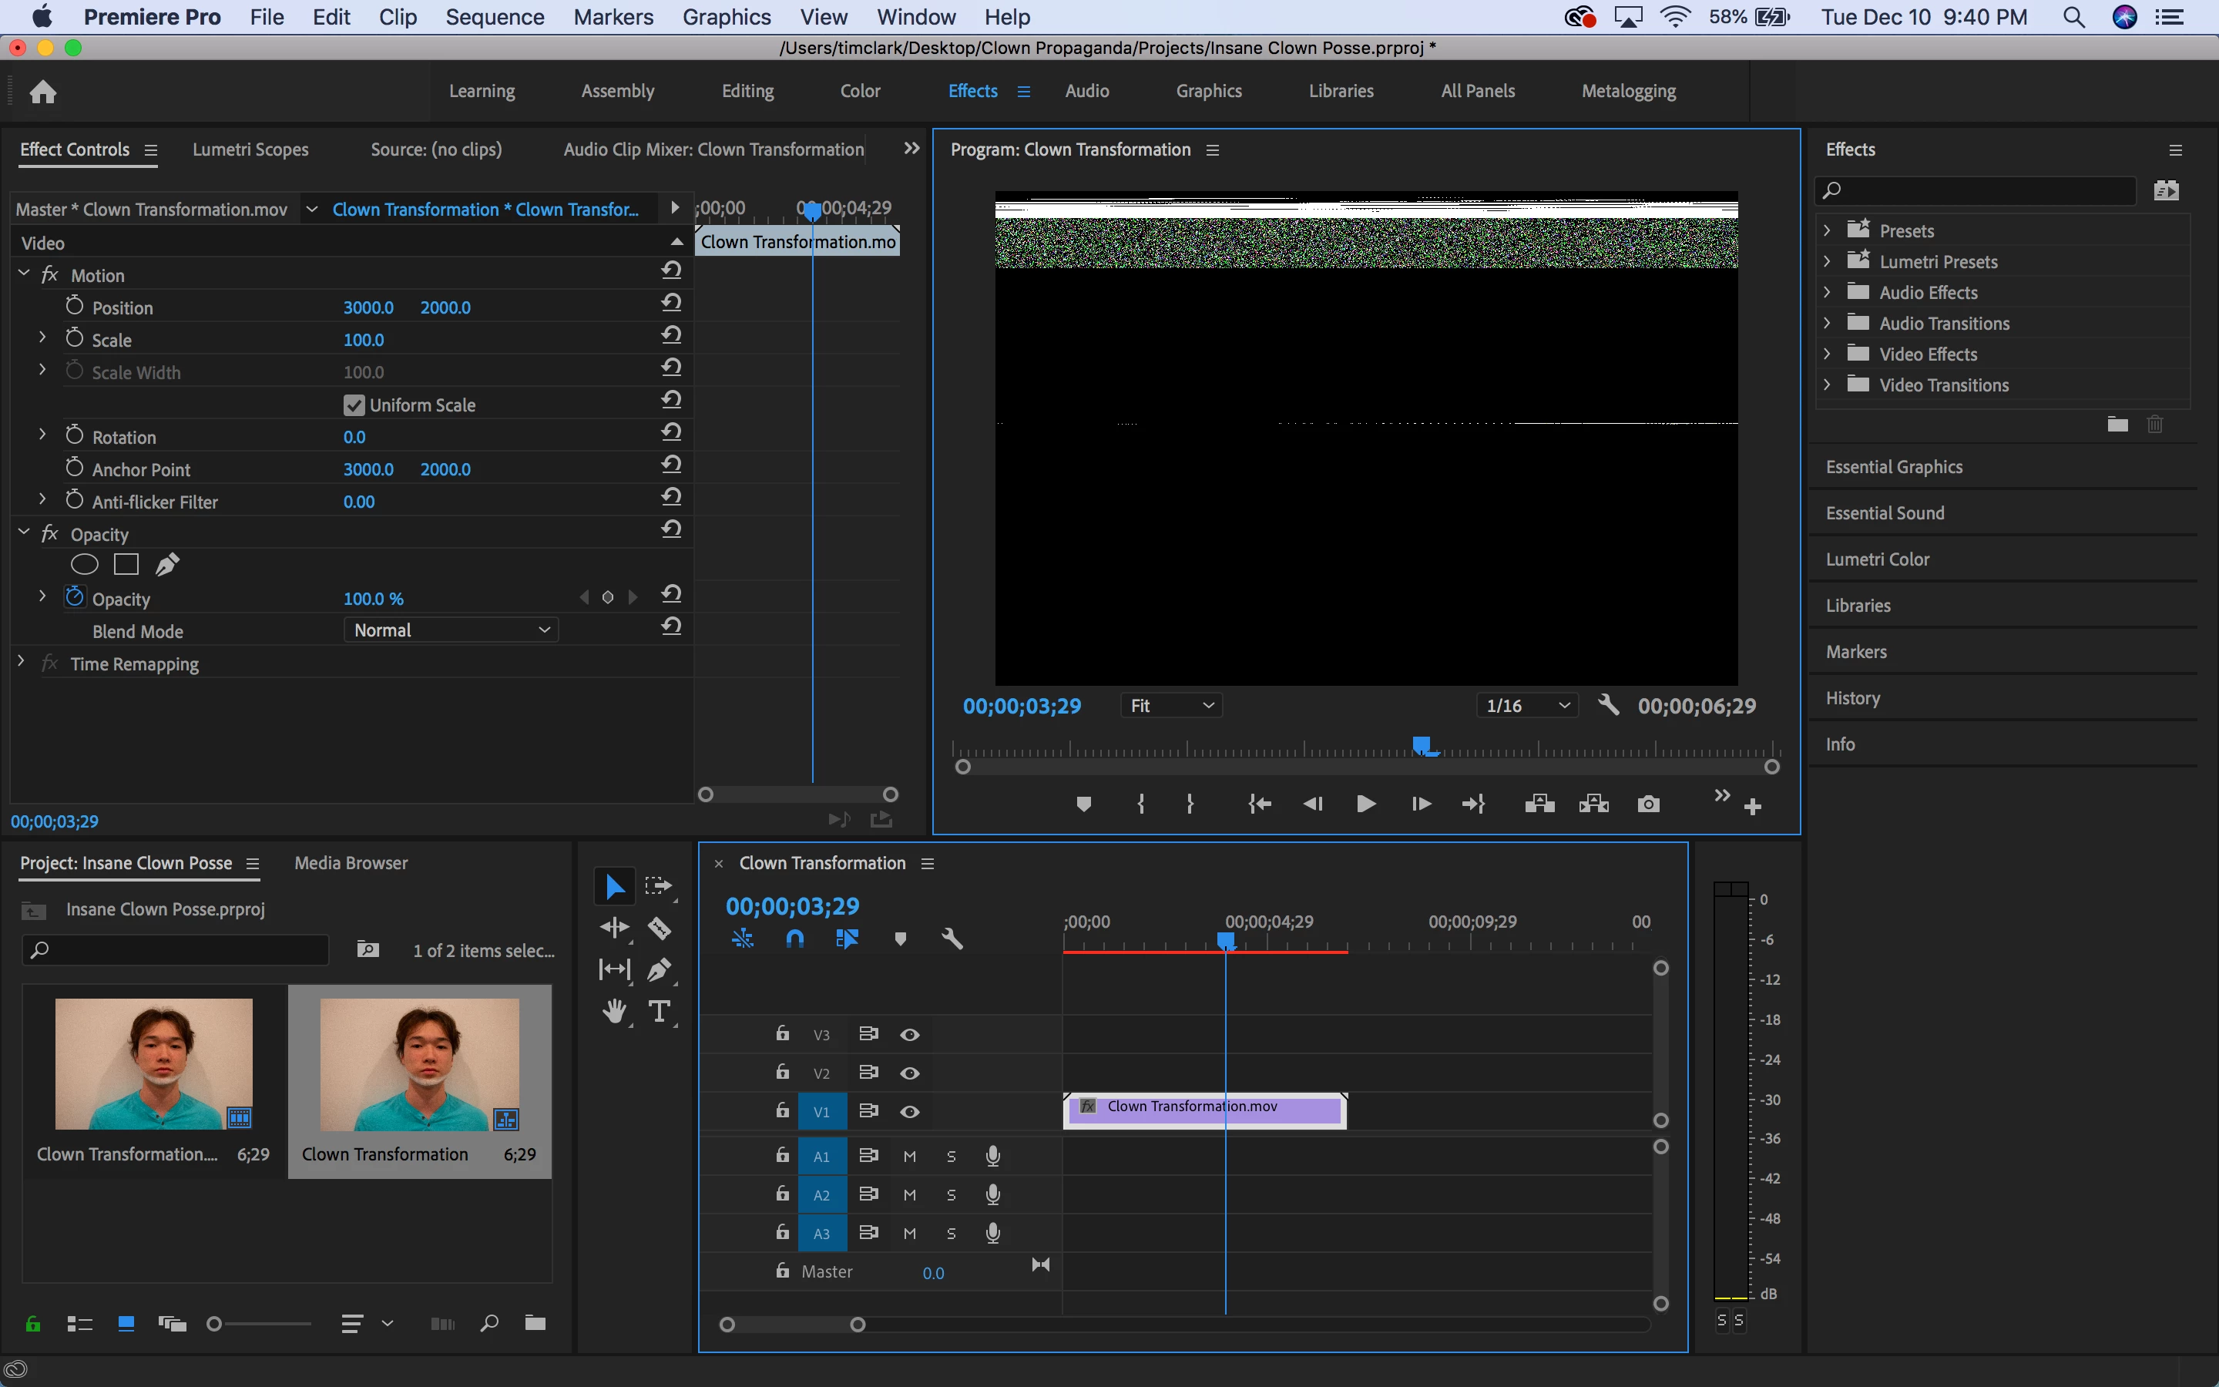Select the Hand tool
This screenshot has width=2219, height=1387.
pyautogui.click(x=614, y=1011)
